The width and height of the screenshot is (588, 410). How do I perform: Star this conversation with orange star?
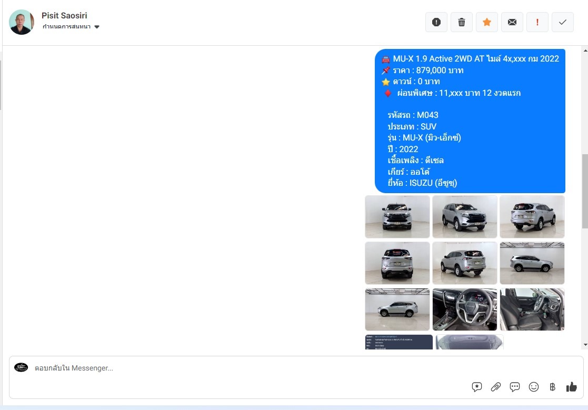(x=487, y=22)
